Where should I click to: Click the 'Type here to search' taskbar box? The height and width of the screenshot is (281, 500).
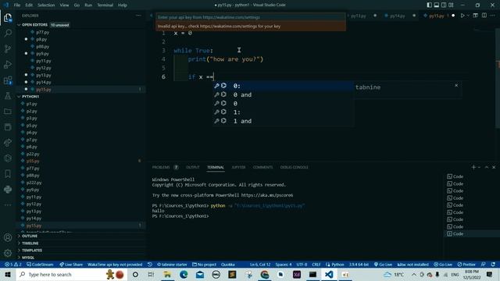pyautogui.click(x=71, y=274)
